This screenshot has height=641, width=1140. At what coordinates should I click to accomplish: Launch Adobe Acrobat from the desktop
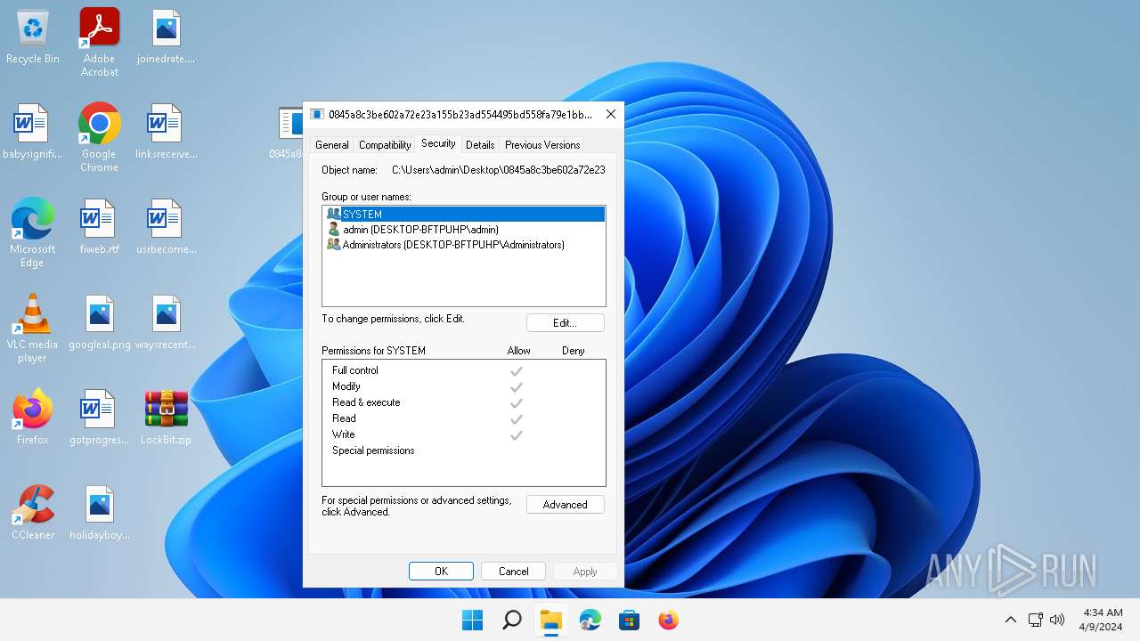[x=100, y=43]
